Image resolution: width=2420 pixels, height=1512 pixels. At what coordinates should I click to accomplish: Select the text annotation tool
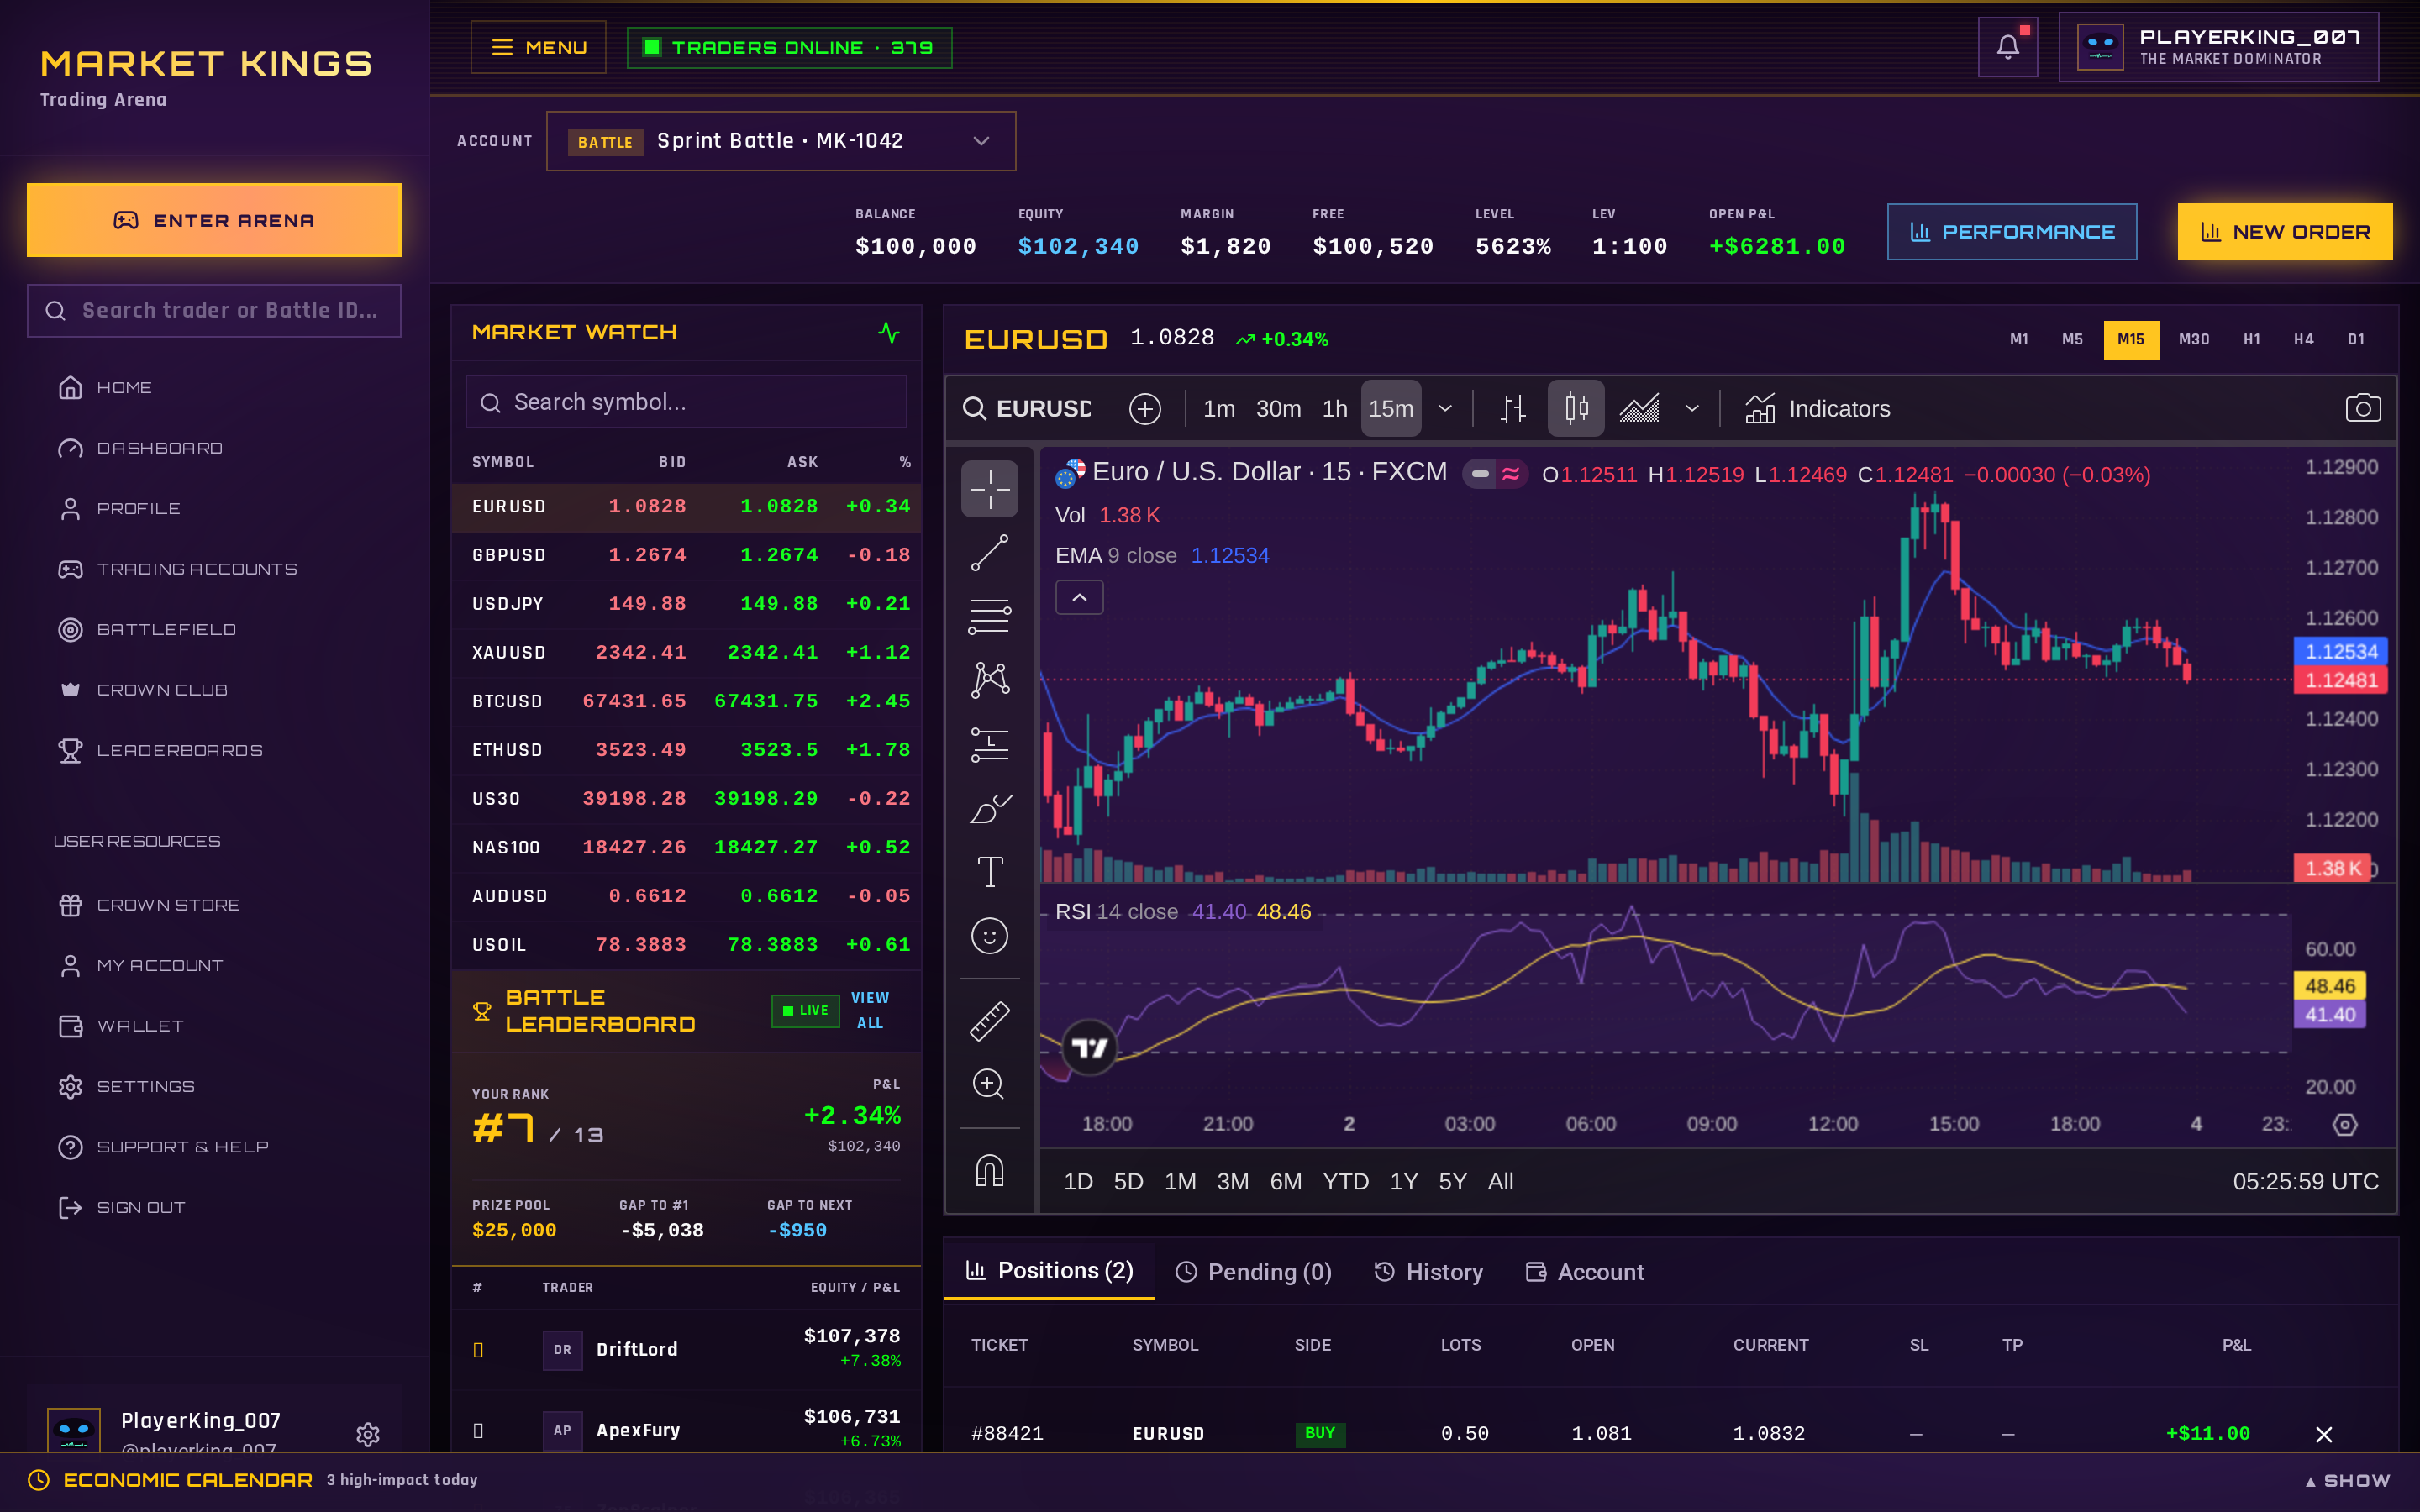(989, 872)
